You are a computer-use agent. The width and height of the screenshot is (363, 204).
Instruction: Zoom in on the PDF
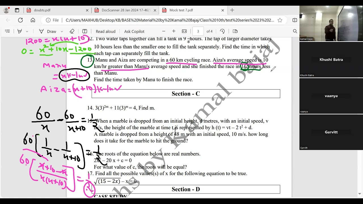pyautogui.click(x=174, y=31)
